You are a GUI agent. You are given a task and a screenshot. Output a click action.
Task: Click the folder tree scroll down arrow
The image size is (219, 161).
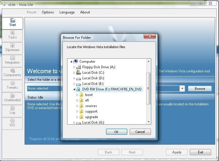tap(148, 122)
